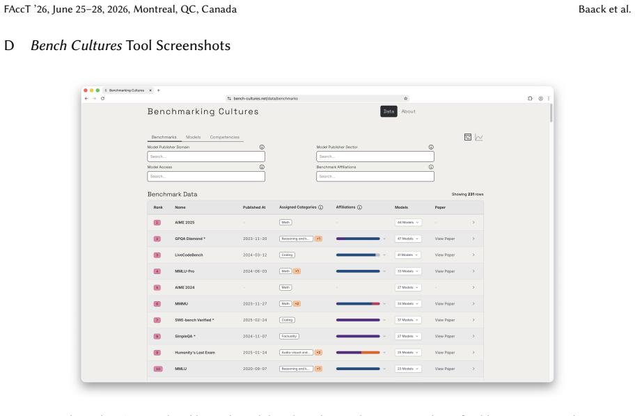Screen dimensions: 635x416
Task: Switch to the Models tab
Action: pos(193,137)
